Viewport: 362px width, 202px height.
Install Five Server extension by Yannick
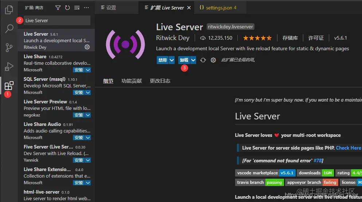(x=79, y=160)
